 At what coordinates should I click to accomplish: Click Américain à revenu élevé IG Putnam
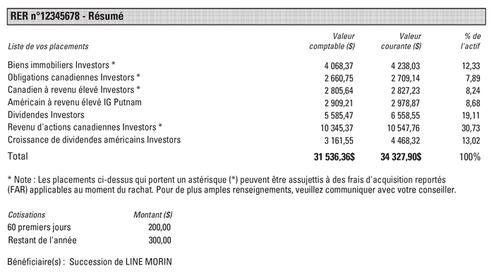tap(75, 102)
